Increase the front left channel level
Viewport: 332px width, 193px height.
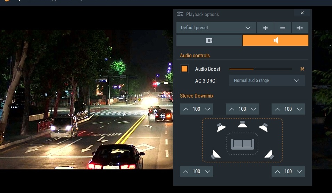[x=186, y=109]
